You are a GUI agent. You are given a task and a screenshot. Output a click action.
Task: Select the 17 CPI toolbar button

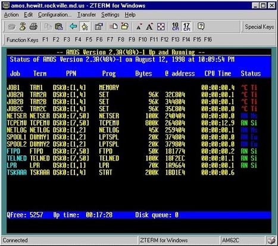tap(186, 27)
